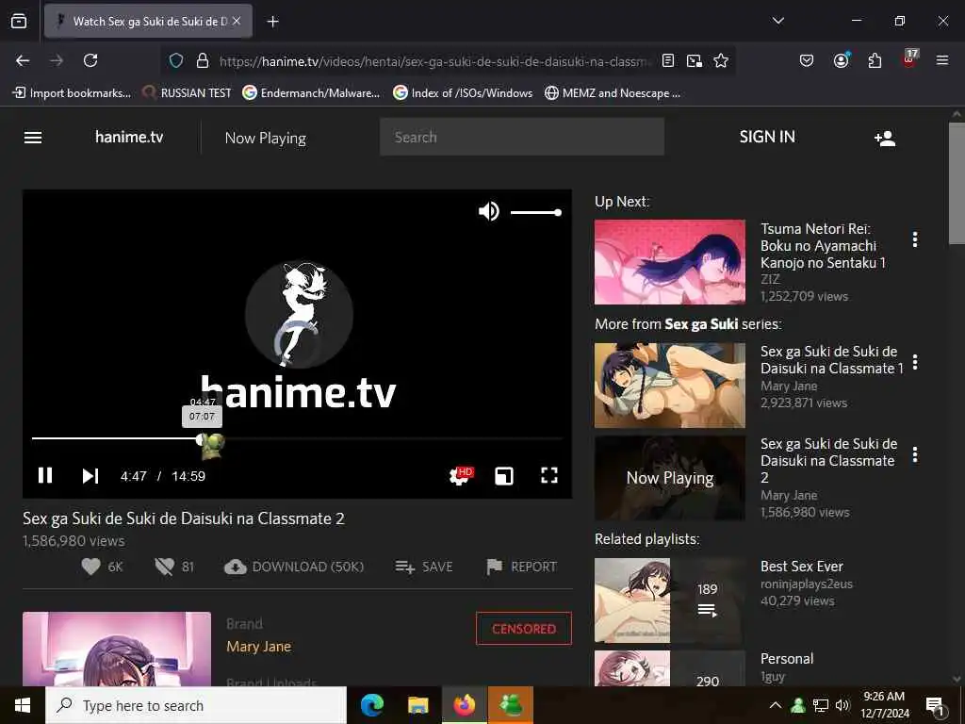Open the Endermanch/Malware... bookmark
965x724 pixels.
(311, 93)
